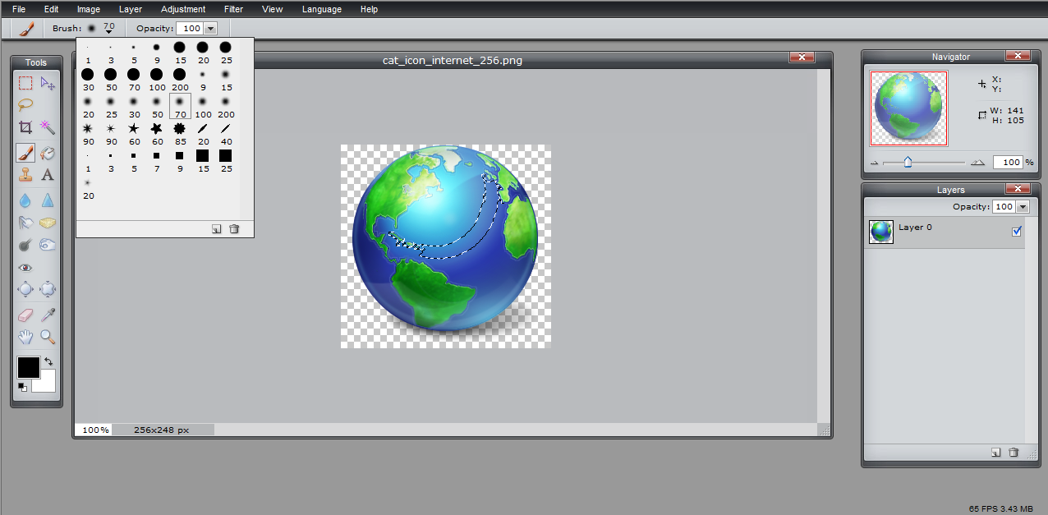Click the Navigator globe preview thumbnail
Image resolution: width=1048 pixels, height=515 pixels.
pyautogui.click(x=908, y=108)
